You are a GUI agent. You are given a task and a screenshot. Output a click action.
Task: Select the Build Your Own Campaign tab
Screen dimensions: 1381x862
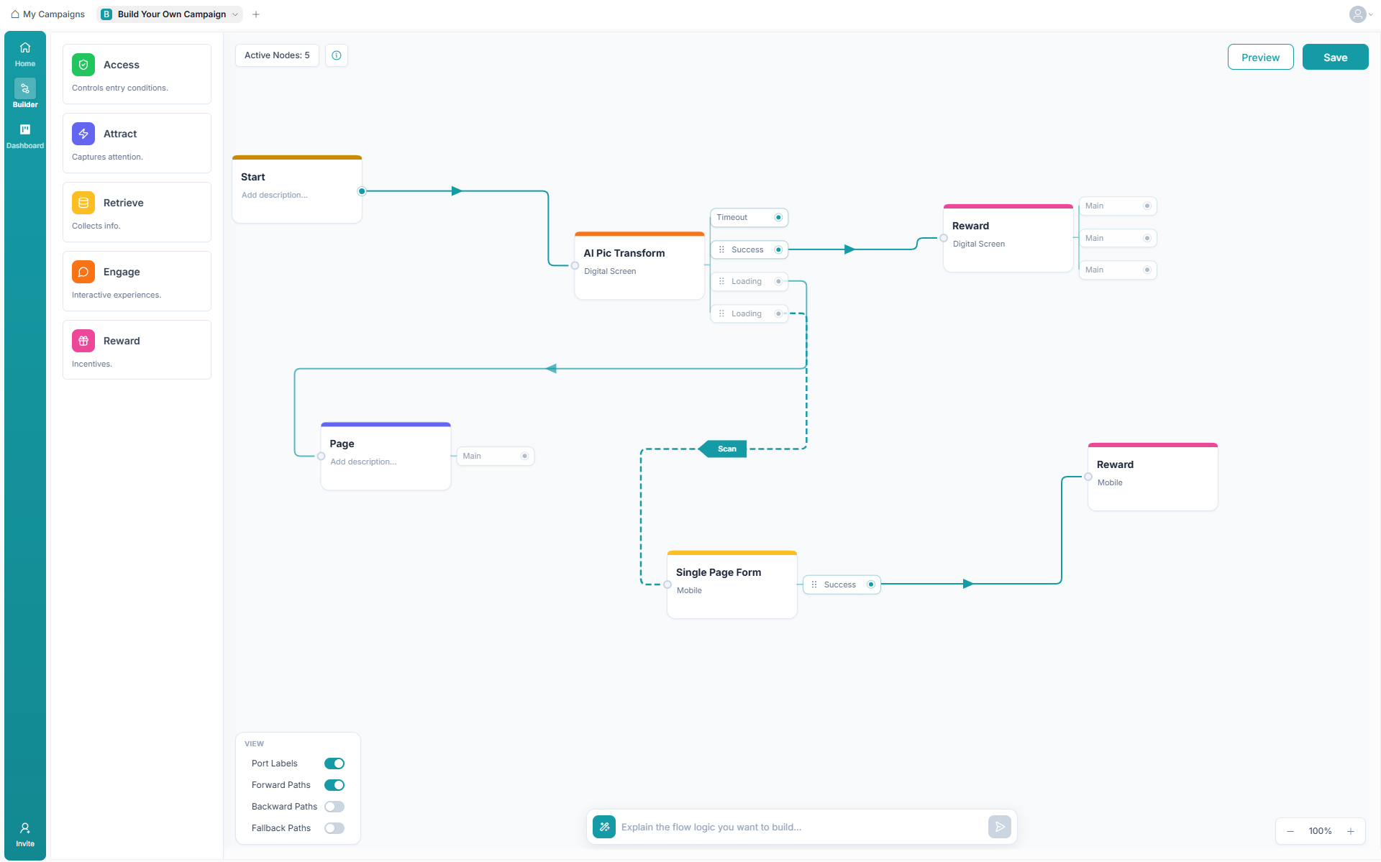[170, 14]
